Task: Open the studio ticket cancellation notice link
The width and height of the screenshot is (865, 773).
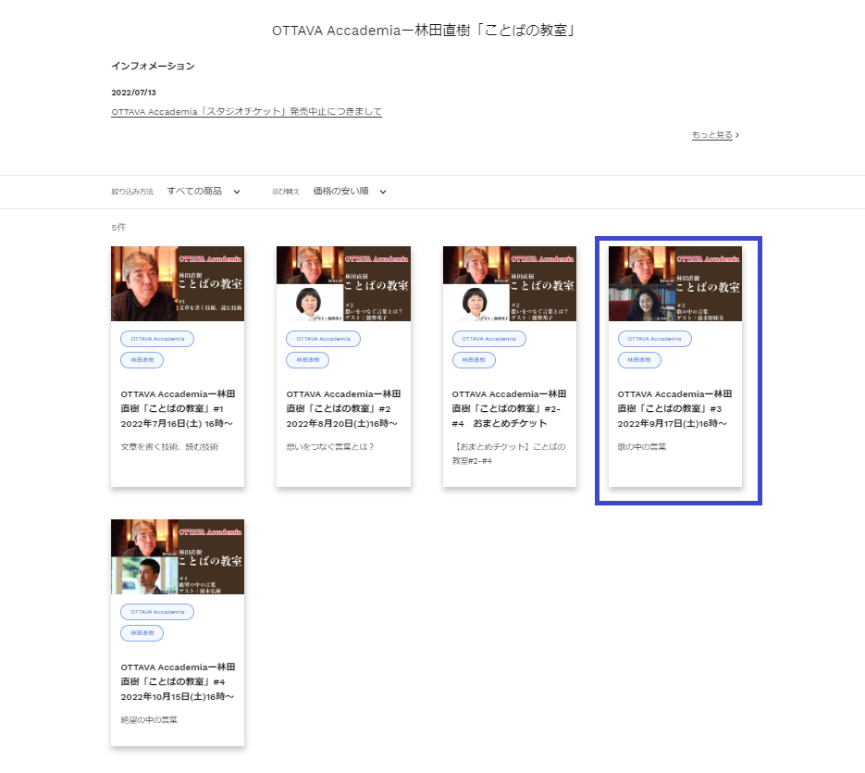Action: 246,112
